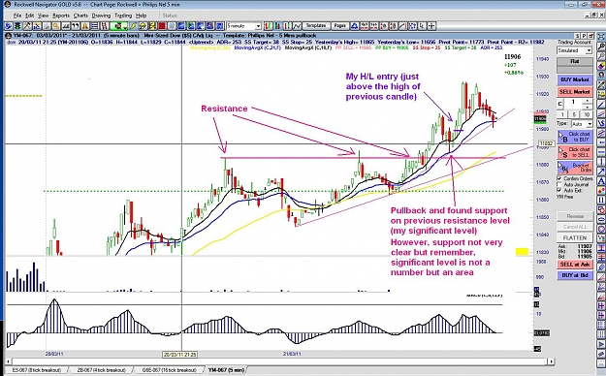Click the traffic light toolbar icon
This screenshot has height=376, width=606.
(17, 26)
